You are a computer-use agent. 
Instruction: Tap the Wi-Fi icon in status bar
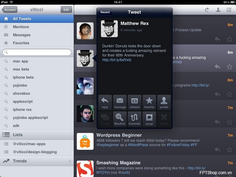(11, 2)
